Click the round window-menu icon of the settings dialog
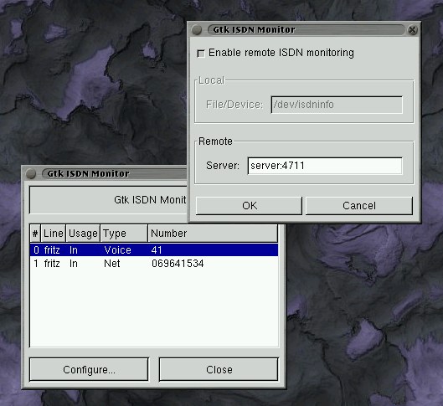This screenshot has height=406, width=443. 196,29
